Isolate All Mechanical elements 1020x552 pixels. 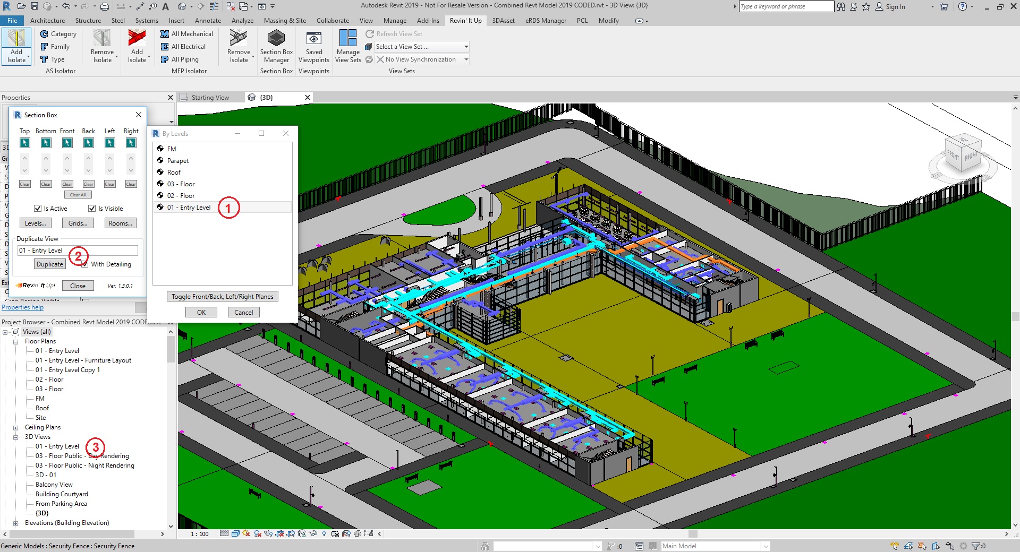pyautogui.click(x=186, y=34)
